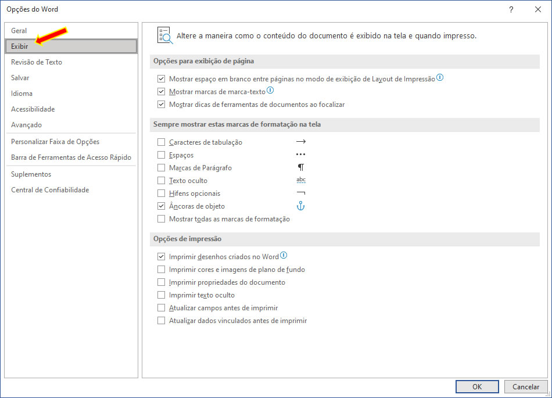Close the Opções do Word dialog
552x398 pixels.
coord(538,9)
